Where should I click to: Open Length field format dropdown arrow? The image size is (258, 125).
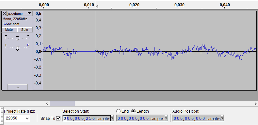(x=166, y=118)
